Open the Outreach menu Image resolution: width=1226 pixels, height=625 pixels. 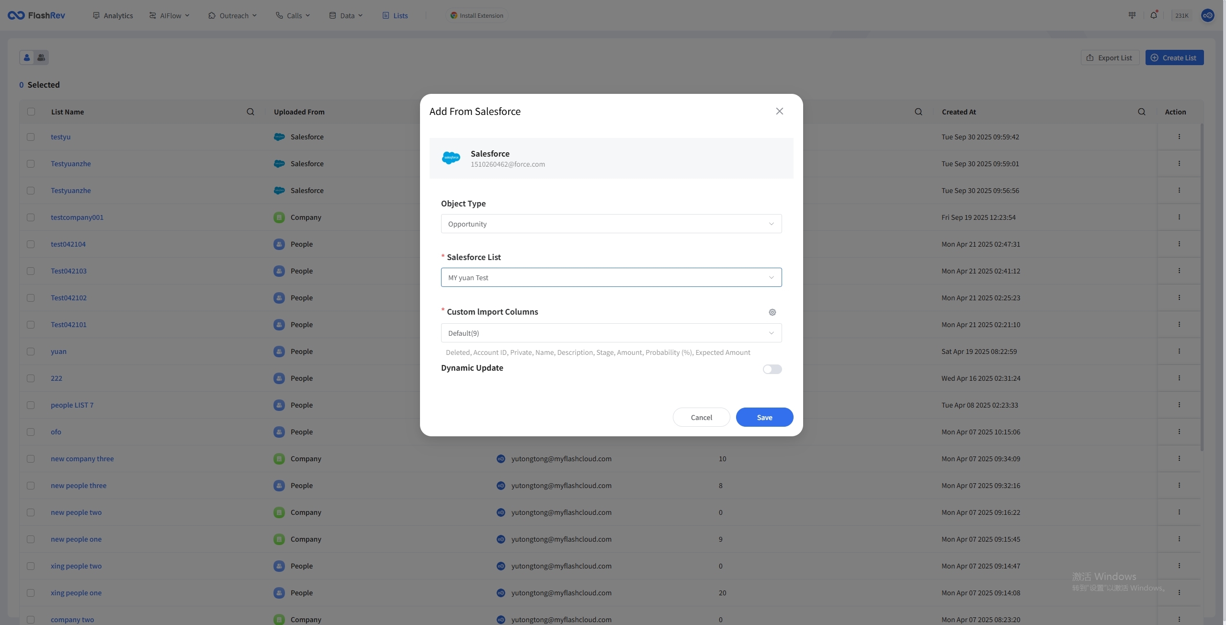[233, 15]
